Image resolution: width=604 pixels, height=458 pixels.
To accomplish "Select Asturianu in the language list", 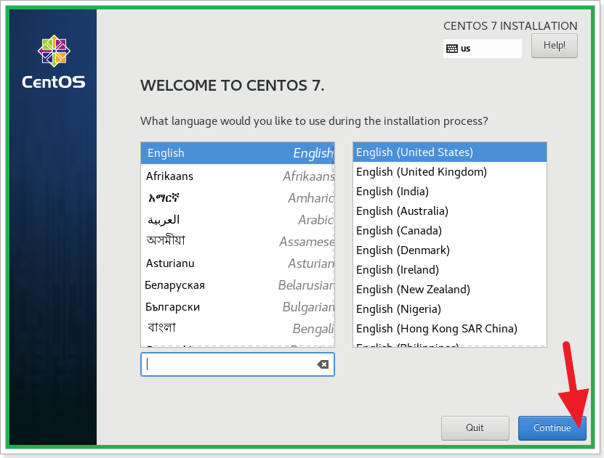I will (238, 263).
